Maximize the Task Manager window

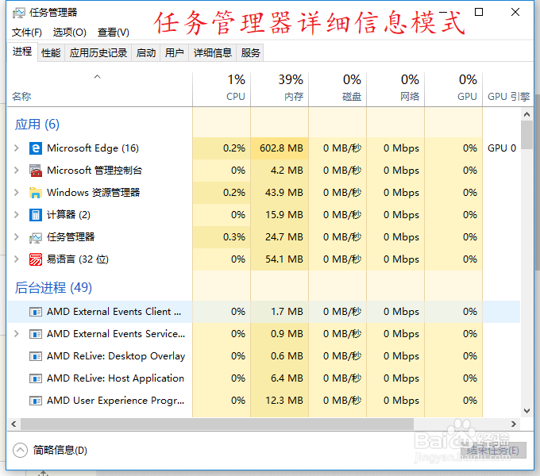[479, 12]
